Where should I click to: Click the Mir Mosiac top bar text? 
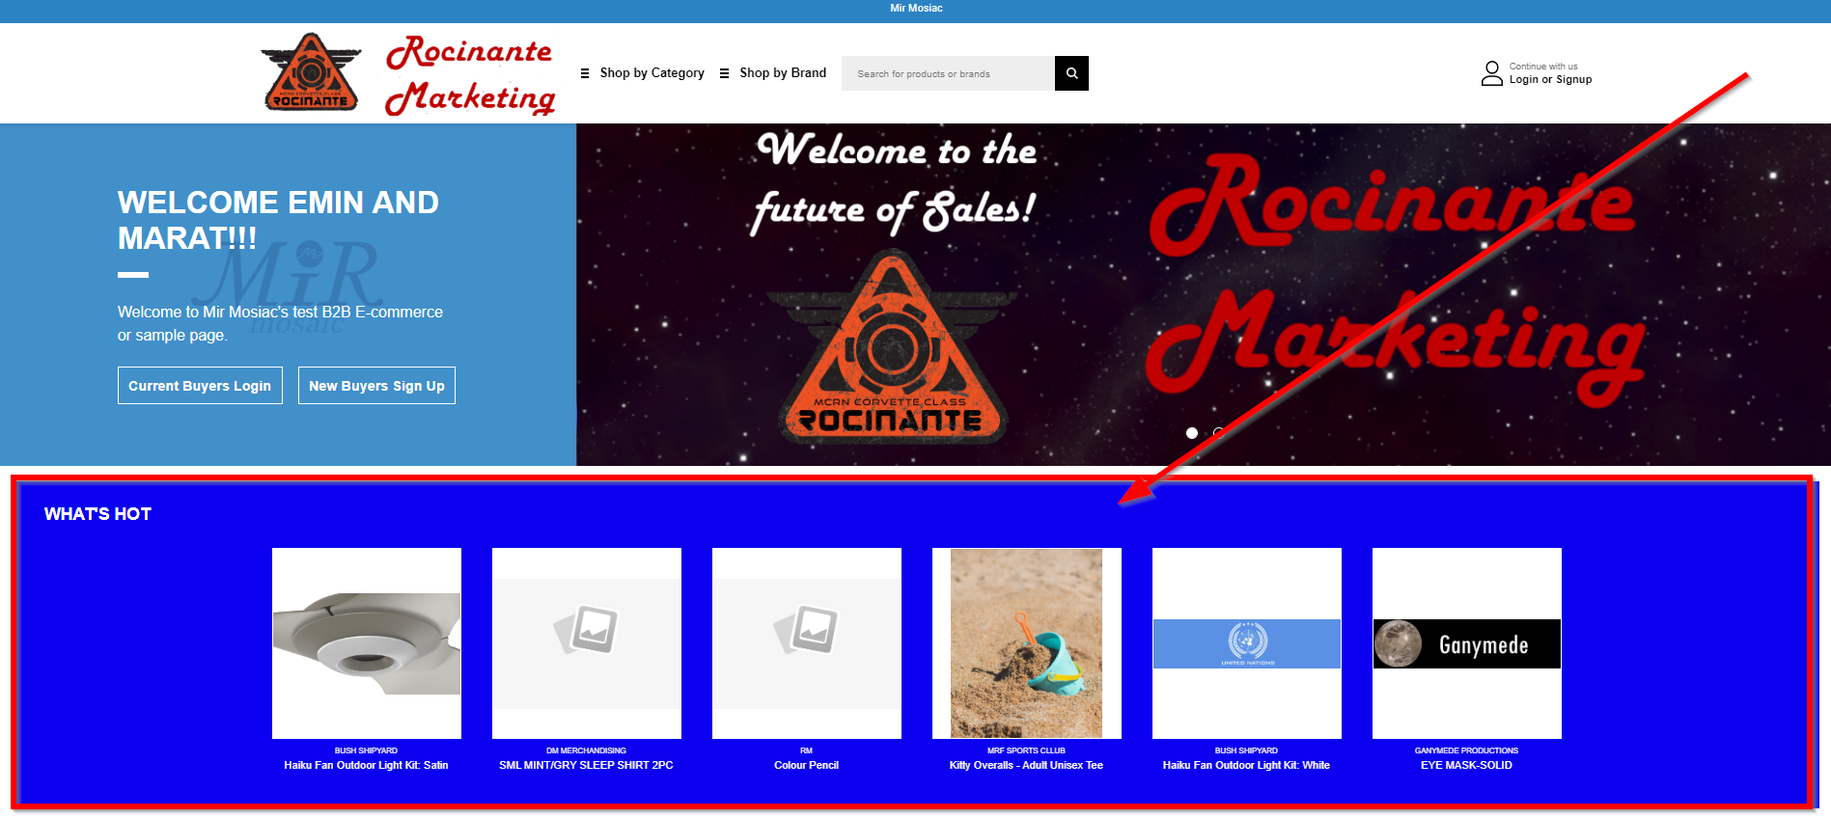pos(916,8)
